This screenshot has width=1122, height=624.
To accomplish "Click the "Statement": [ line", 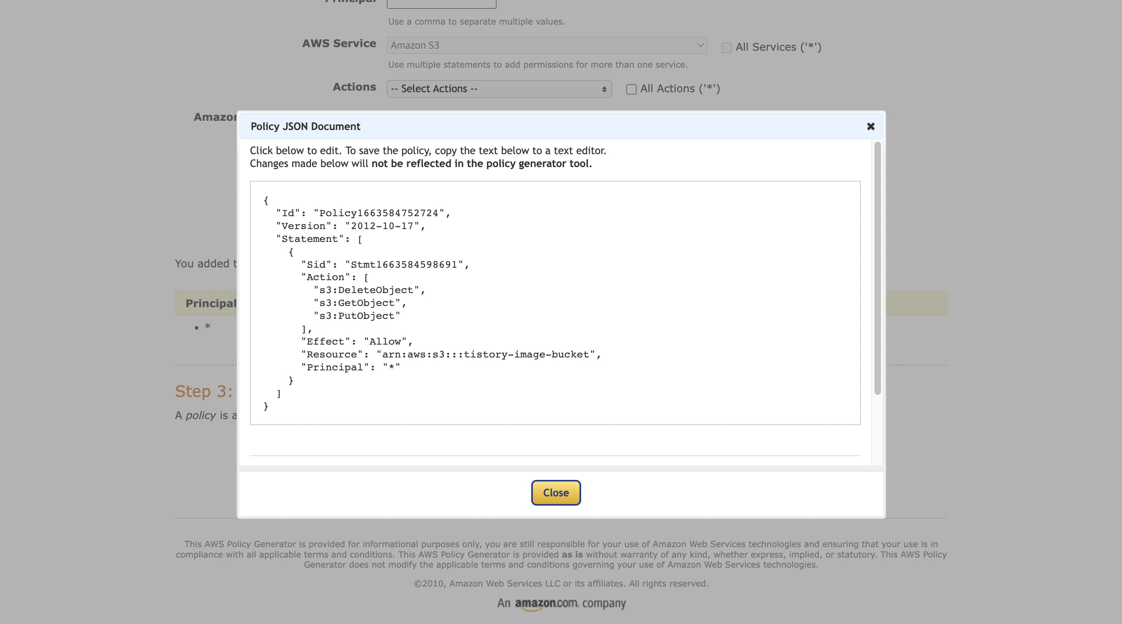I will [x=319, y=239].
